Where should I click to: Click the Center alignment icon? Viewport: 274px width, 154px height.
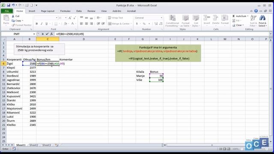click(x=86, y=24)
